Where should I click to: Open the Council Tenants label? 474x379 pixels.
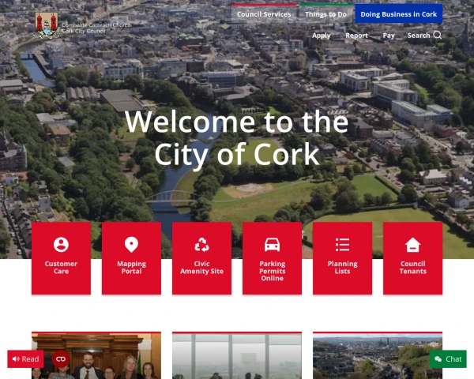coord(413,267)
